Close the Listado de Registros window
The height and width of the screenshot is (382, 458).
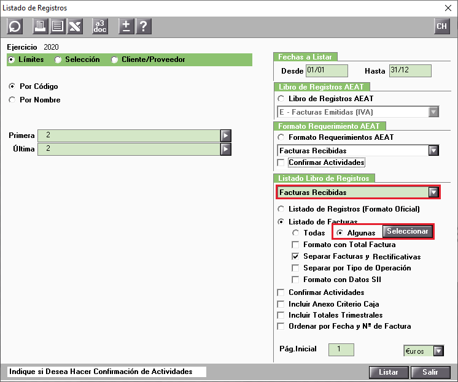click(448, 8)
